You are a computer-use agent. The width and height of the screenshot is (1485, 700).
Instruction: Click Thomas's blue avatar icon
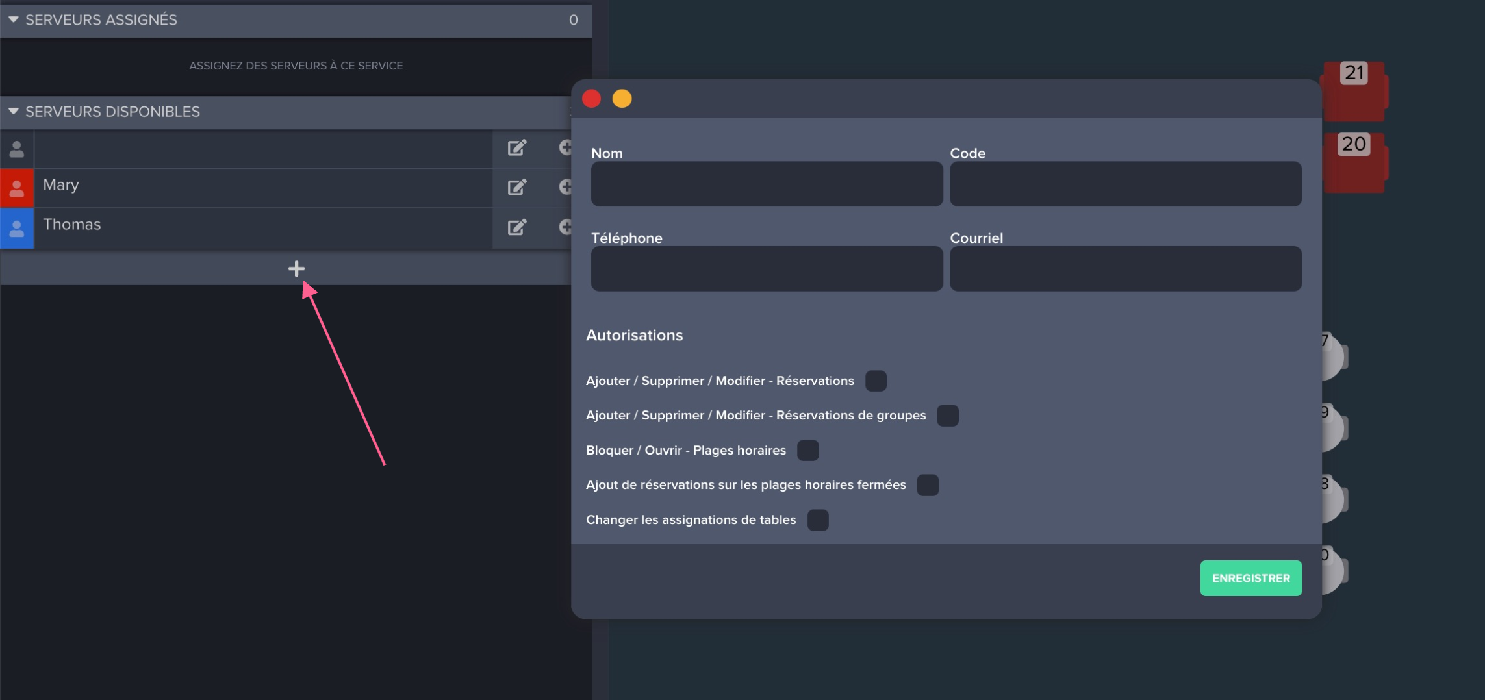pyautogui.click(x=17, y=228)
